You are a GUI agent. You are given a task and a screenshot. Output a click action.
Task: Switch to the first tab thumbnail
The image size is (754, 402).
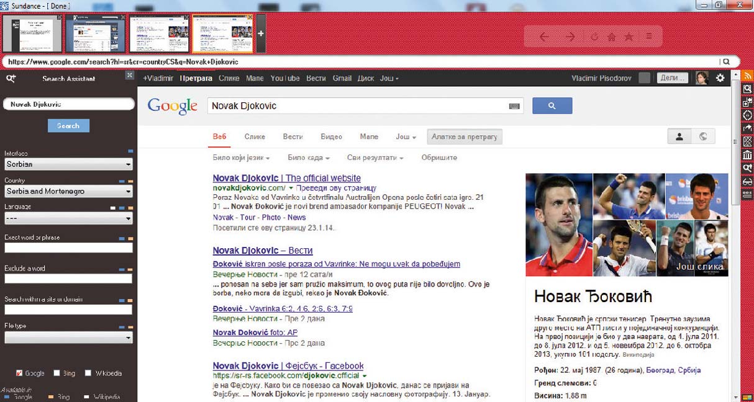coord(32,34)
